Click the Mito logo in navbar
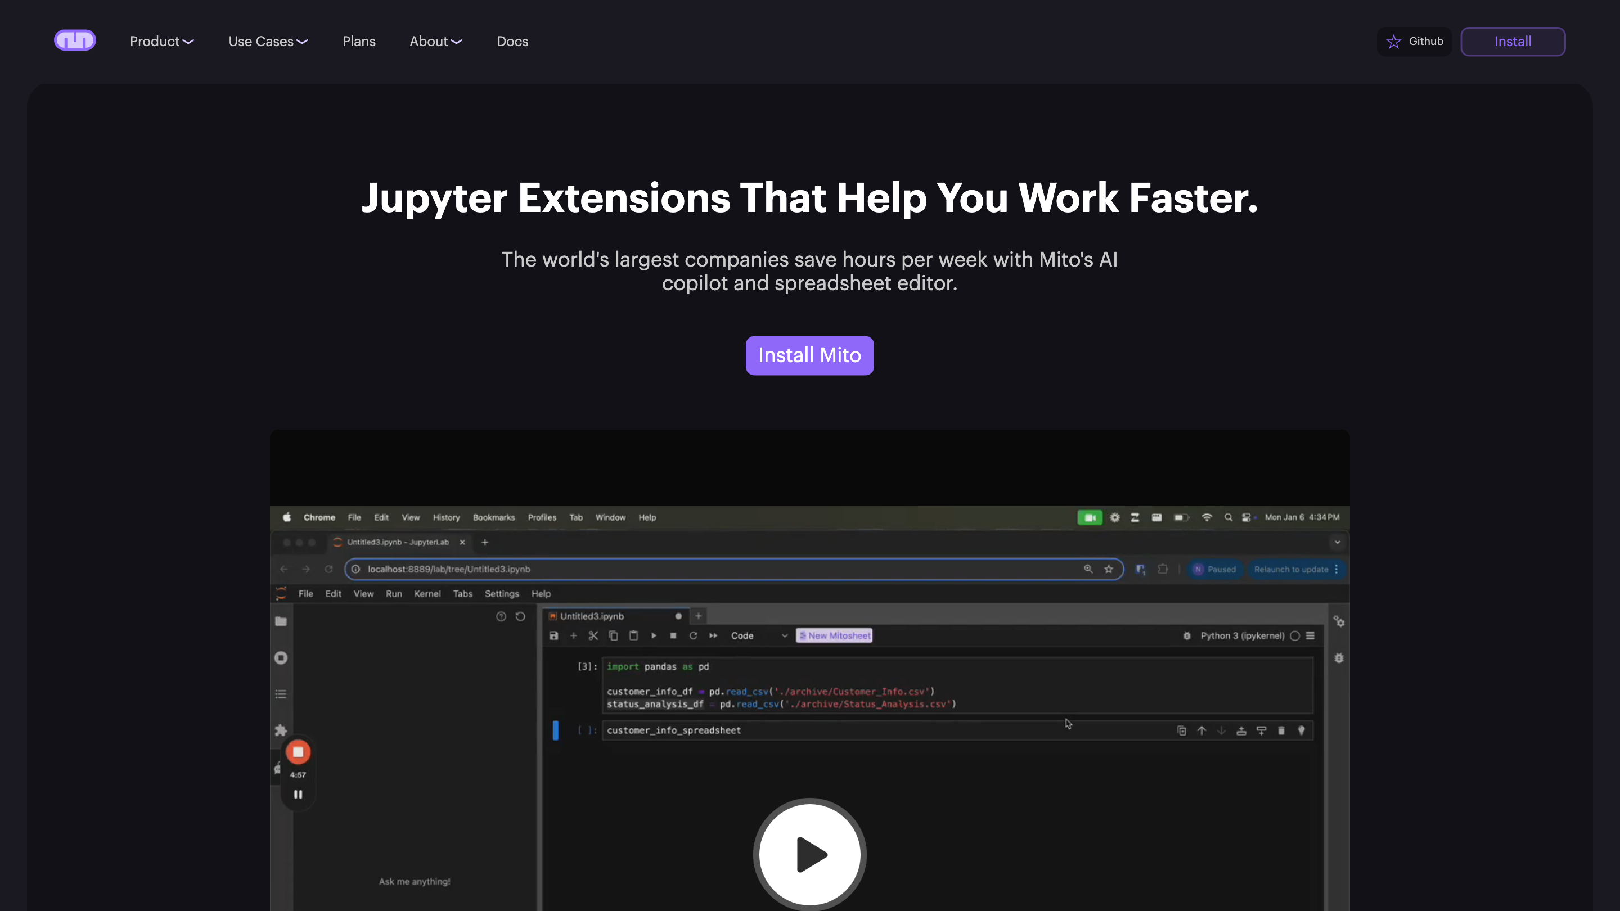The height and width of the screenshot is (911, 1620). tap(75, 41)
